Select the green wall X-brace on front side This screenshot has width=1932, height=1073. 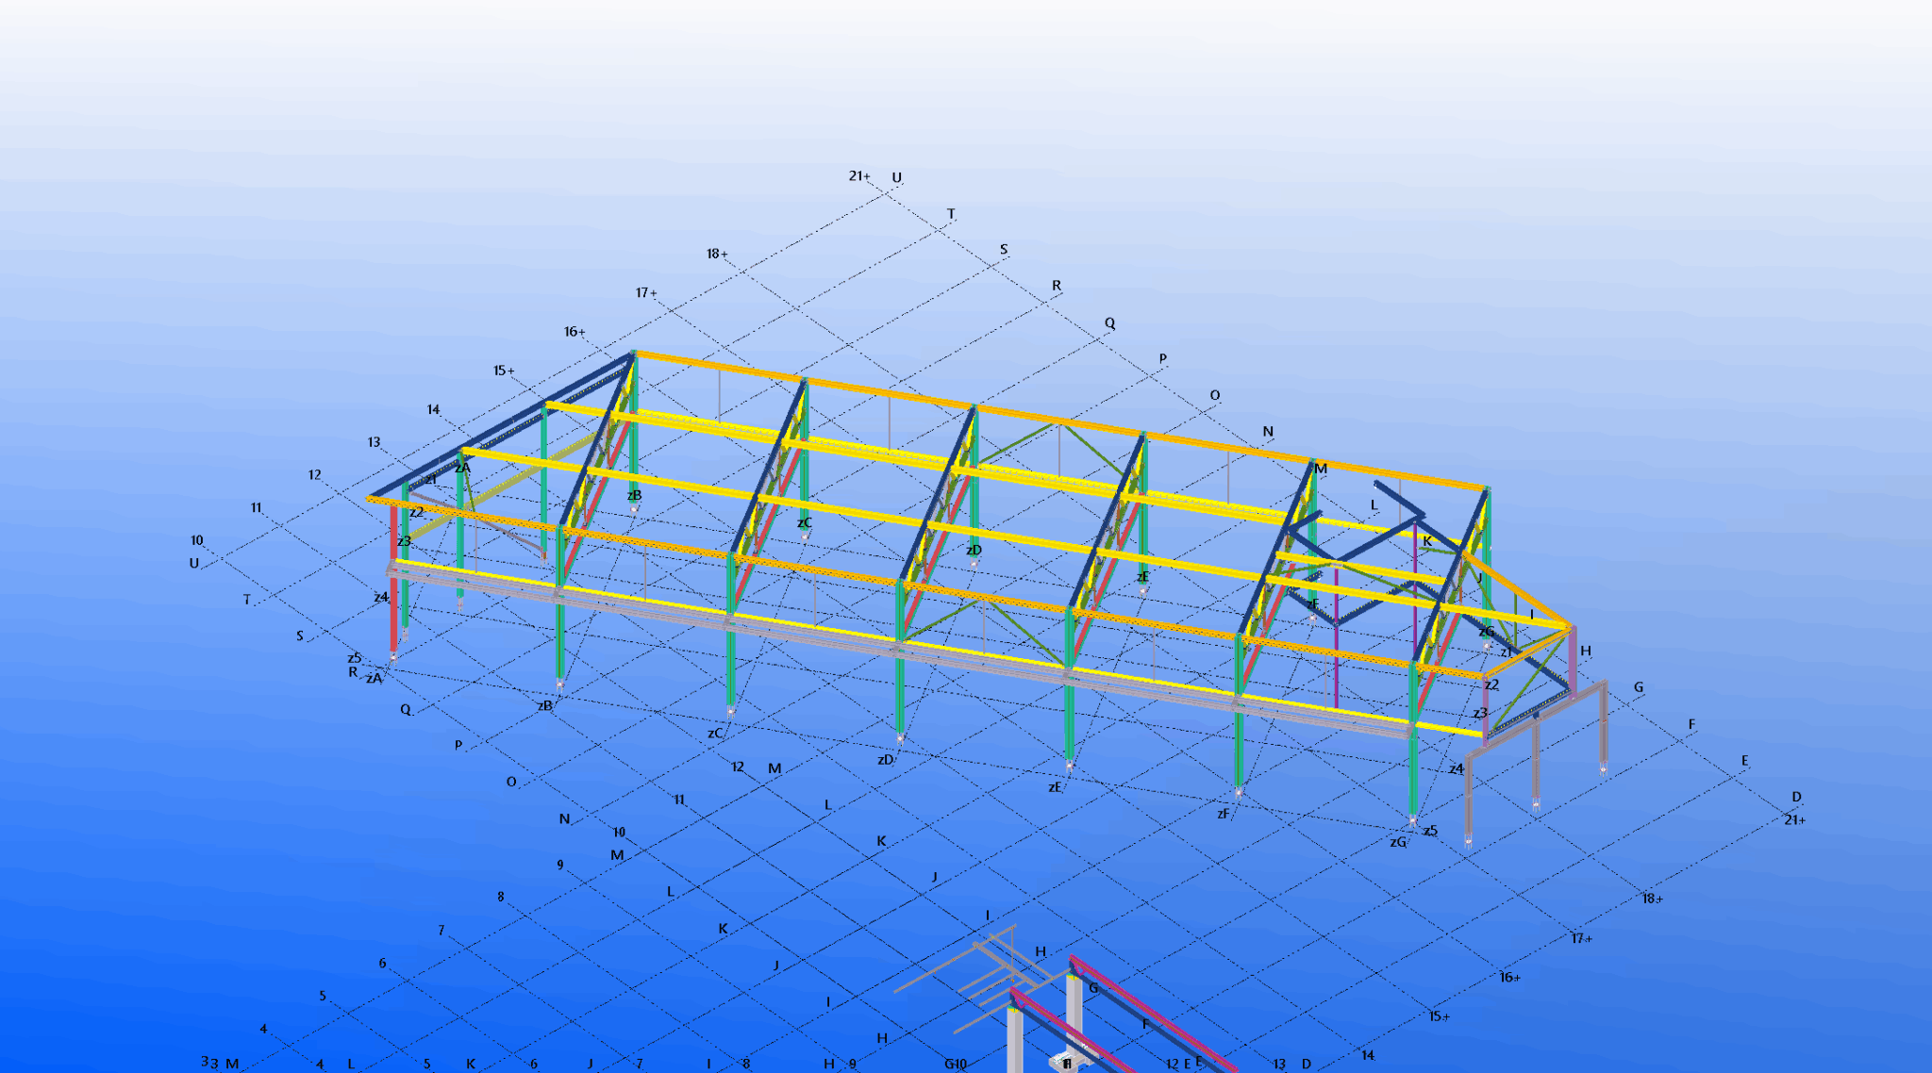point(943,619)
